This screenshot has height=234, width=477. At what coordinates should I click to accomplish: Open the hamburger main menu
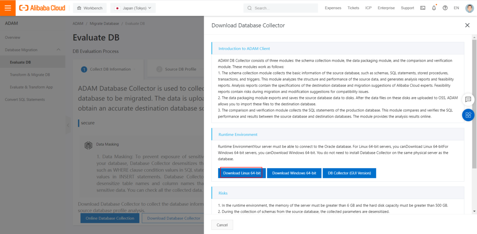pos(8,8)
